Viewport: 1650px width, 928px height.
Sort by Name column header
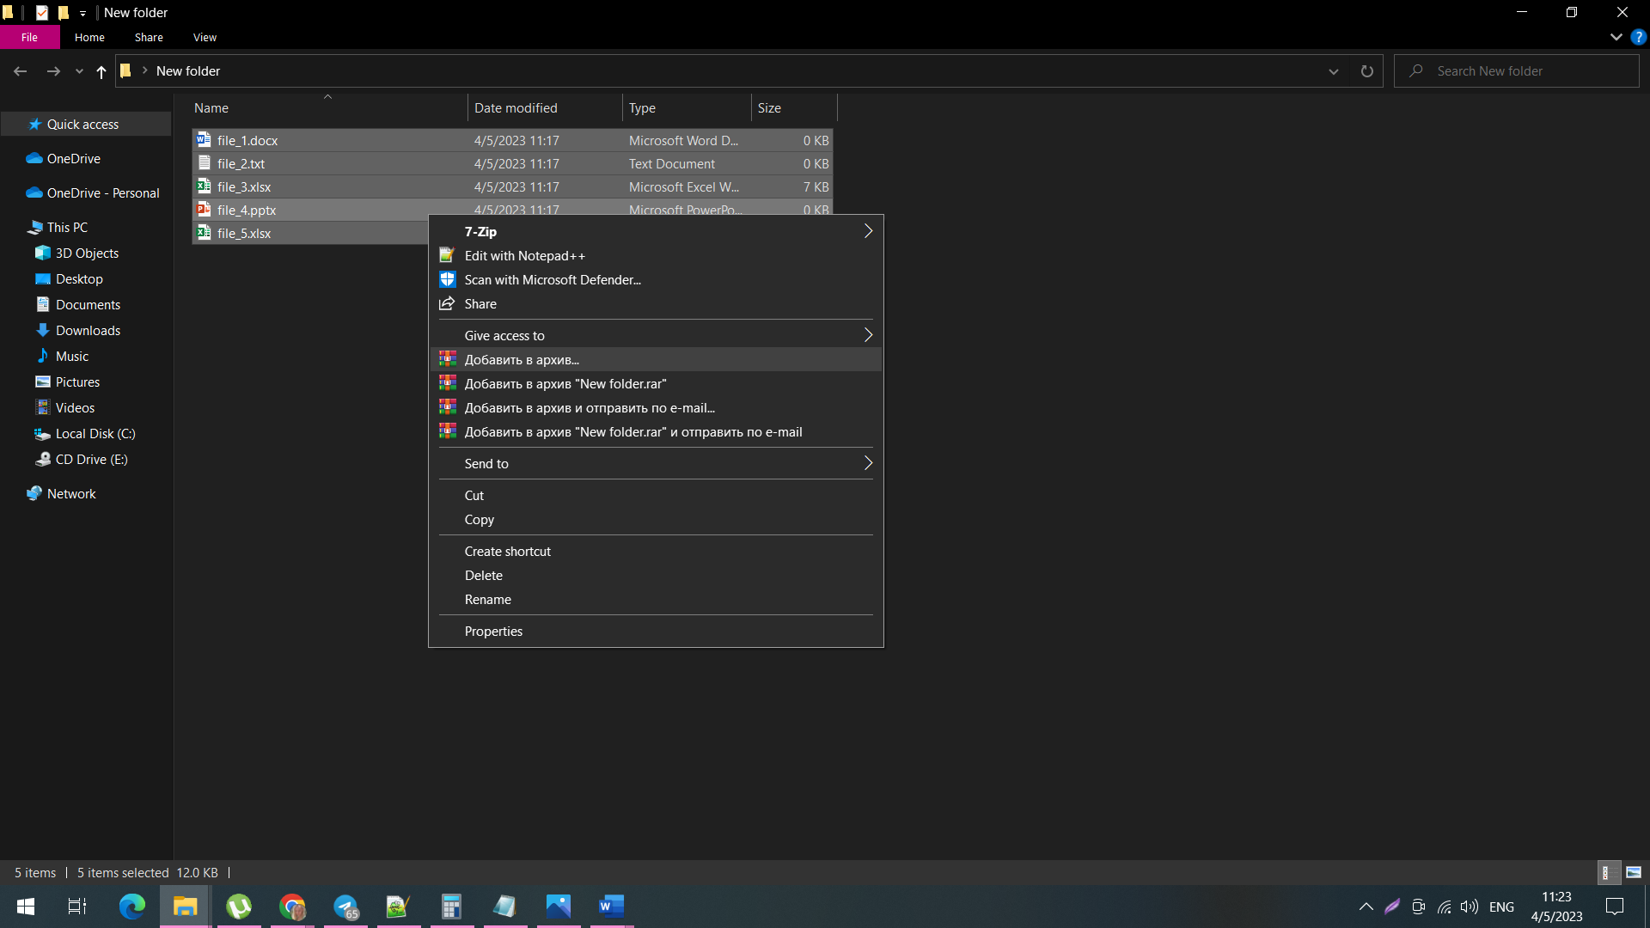pyautogui.click(x=329, y=107)
